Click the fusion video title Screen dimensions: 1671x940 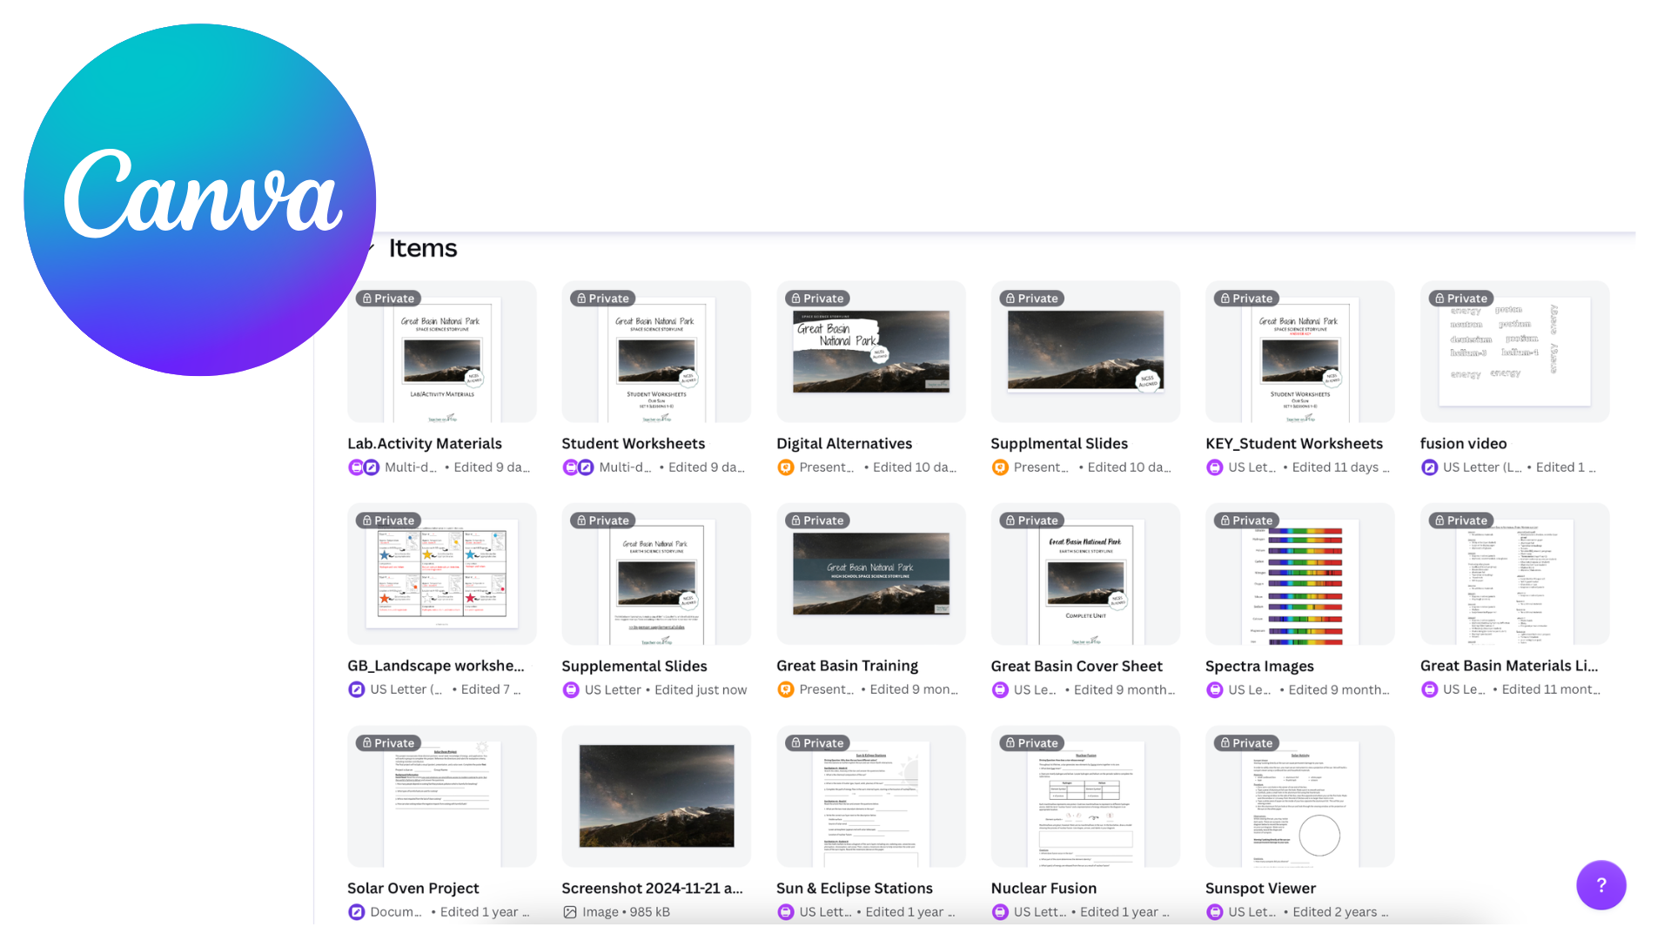coord(1463,444)
